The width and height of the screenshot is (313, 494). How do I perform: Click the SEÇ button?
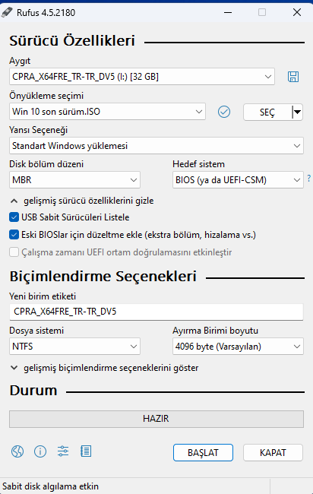click(267, 112)
